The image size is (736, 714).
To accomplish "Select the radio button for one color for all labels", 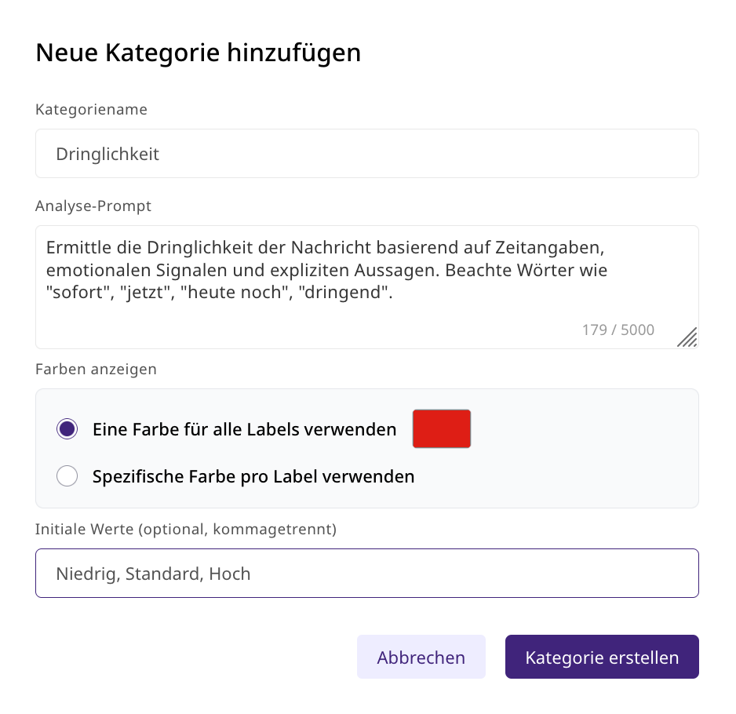I will pyautogui.click(x=67, y=429).
